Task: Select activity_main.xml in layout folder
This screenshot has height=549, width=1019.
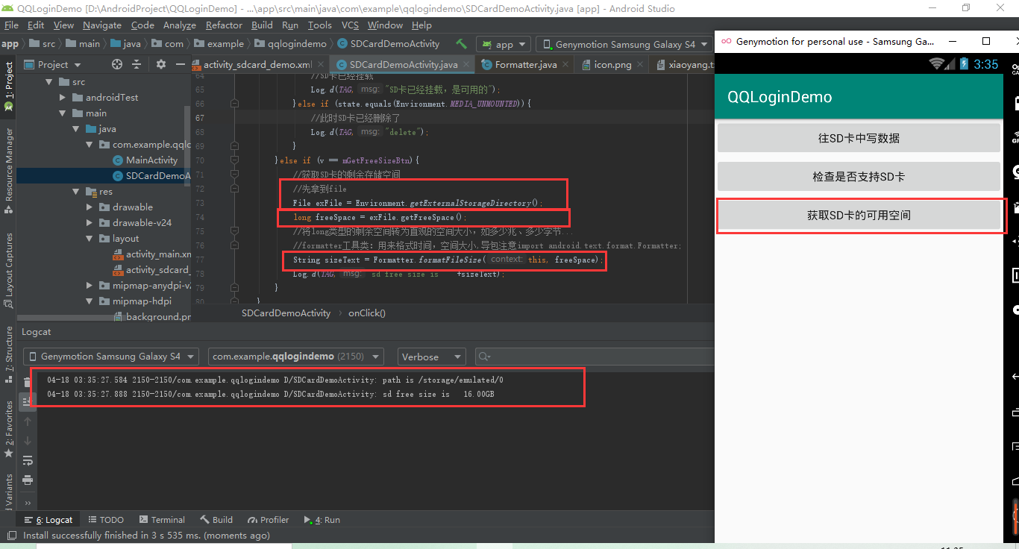Action: 151,254
